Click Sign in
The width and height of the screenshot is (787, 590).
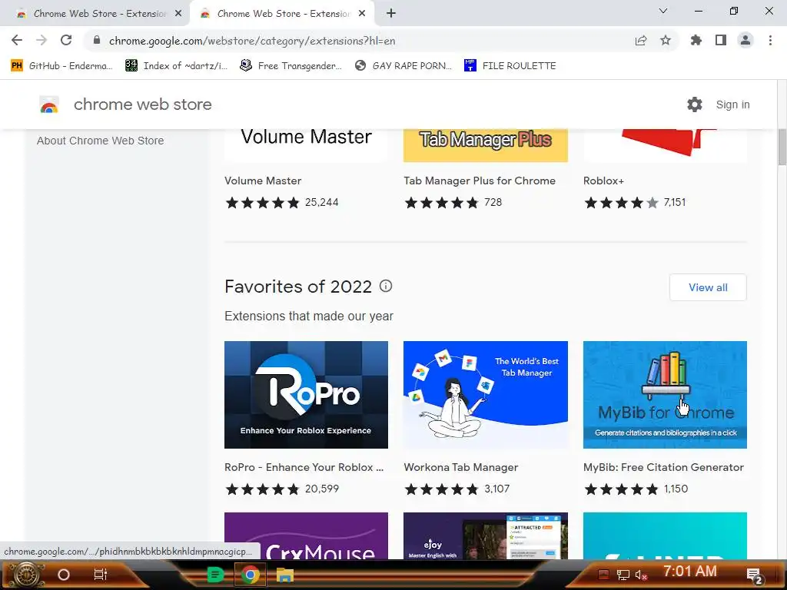[x=732, y=104]
